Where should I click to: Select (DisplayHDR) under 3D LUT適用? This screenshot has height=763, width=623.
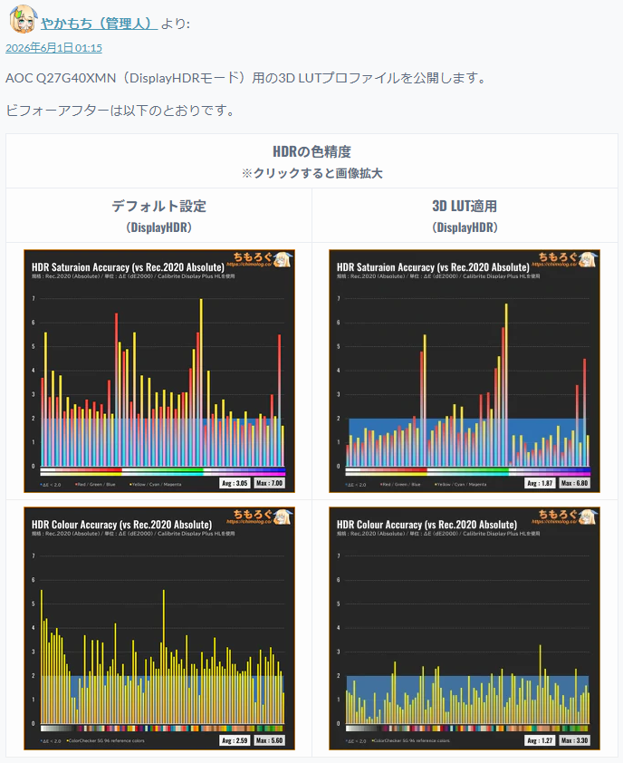465,227
